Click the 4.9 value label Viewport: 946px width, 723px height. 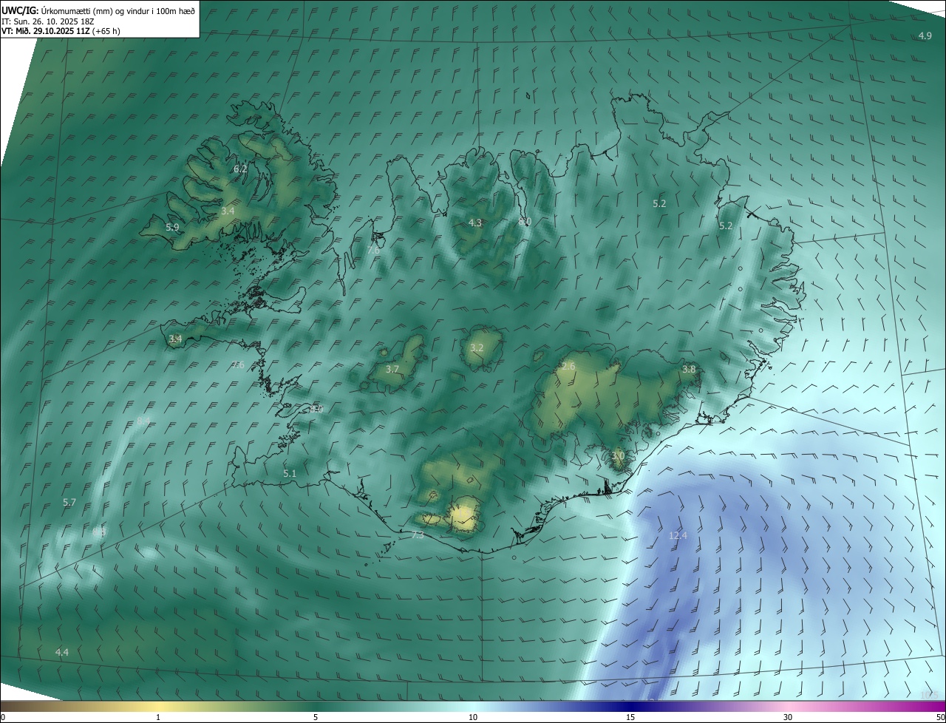point(925,36)
